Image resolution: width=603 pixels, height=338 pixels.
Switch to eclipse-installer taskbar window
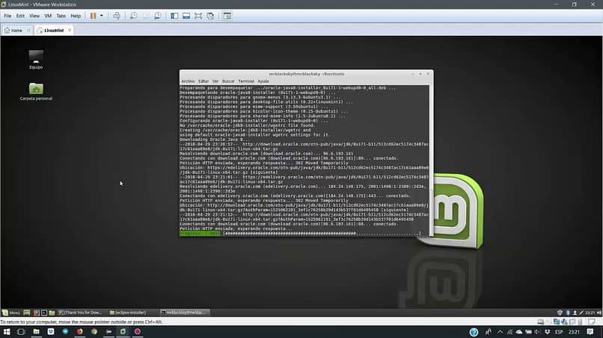point(128,313)
